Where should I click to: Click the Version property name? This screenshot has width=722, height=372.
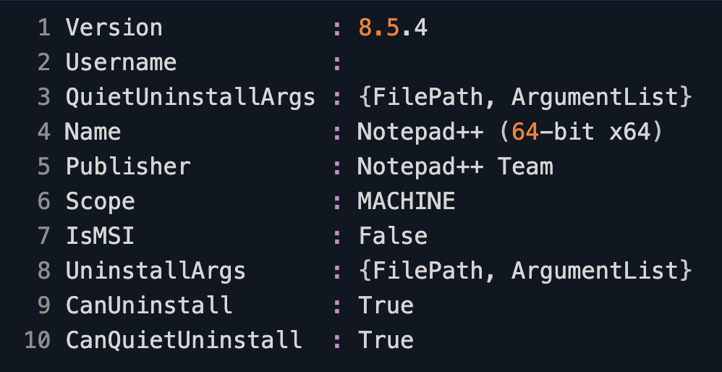click(x=114, y=28)
